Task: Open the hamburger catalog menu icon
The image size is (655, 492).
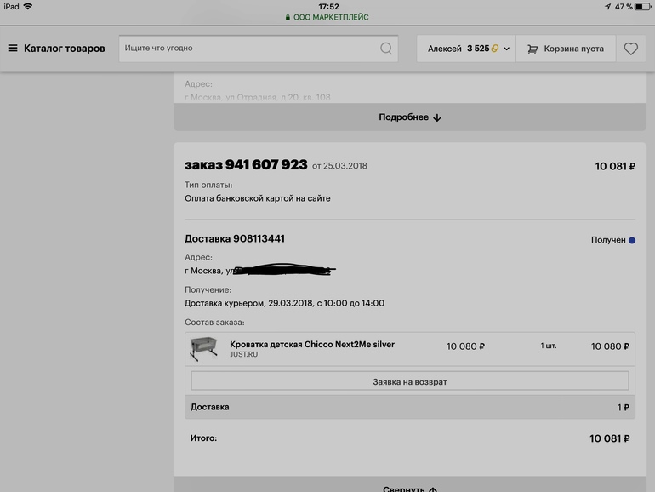Action: pyautogui.click(x=13, y=49)
